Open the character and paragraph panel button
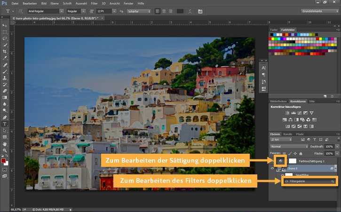The width and height of the screenshot is (341, 212). (x=200, y=11)
